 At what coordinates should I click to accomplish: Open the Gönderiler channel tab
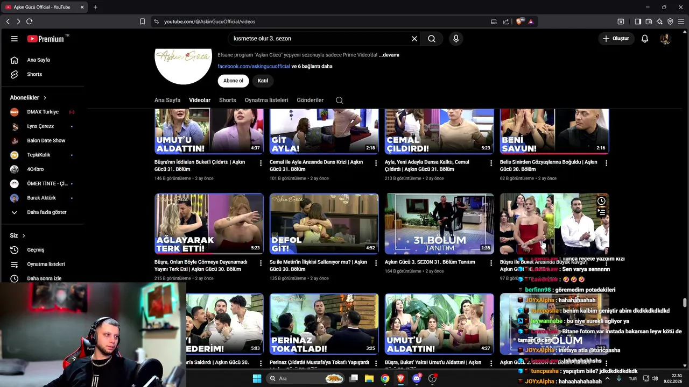click(x=310, y=100)
